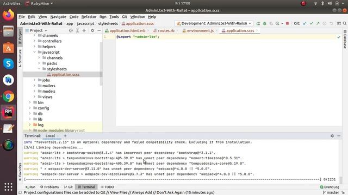Click Git Commit checkmark icon

click(x=312, y=23)
